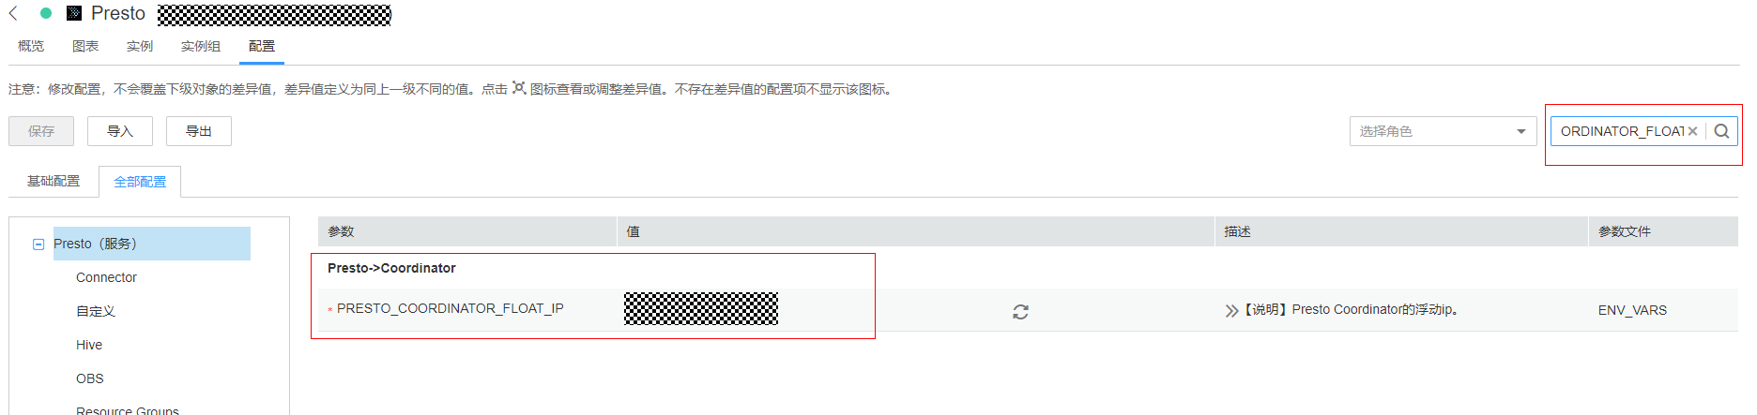Screen dimensions: 1757x415
Task: Switch to the 概览 tab
Action: pyautogui.click(x=31, y=46)
